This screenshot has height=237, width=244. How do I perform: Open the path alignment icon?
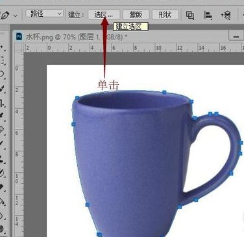point(208,15)
